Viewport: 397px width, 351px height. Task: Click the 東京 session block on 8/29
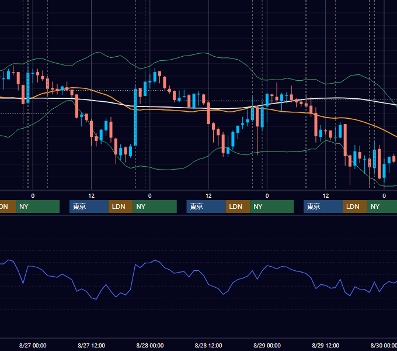point(323,207)
